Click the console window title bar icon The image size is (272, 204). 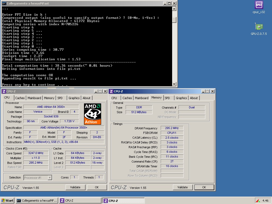[4, 3]
